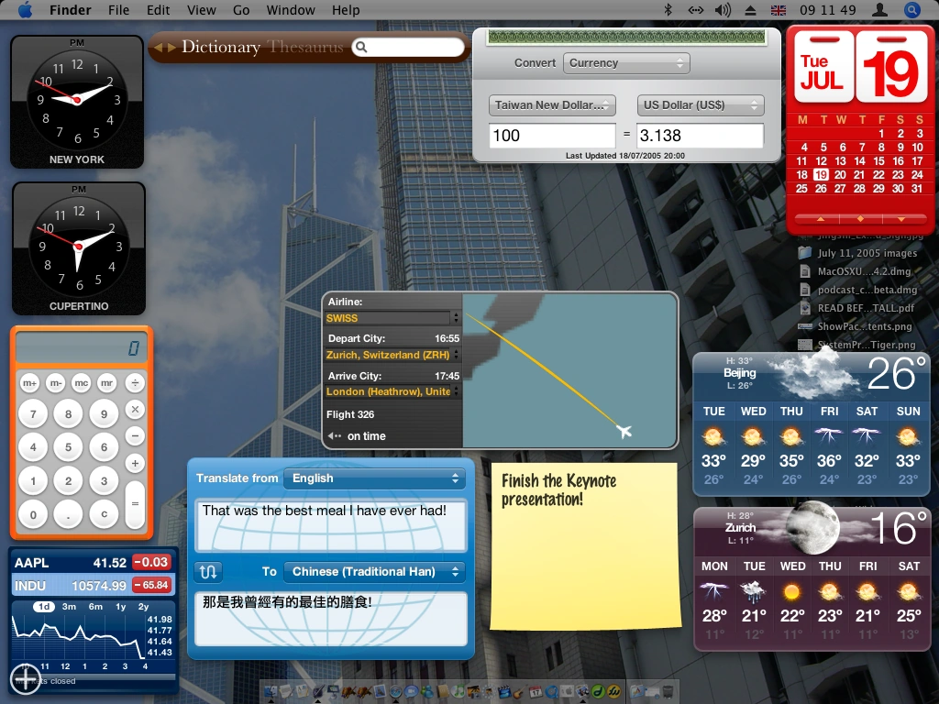Open Dreamweaver in the Dock
Image resolution: width=939 pixels, height=704 pixels.
(598, 691)
